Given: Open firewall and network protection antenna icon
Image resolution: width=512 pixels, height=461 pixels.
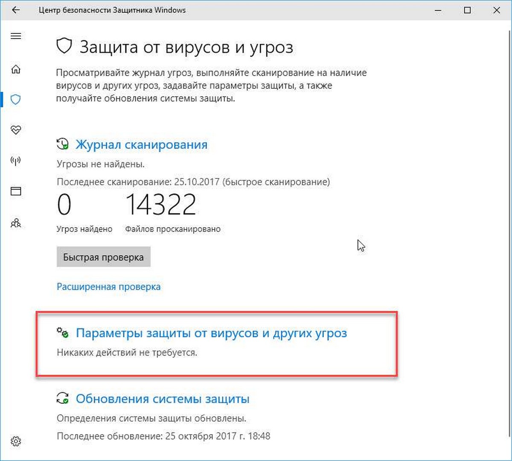Looking at the screenshot, I should pyautogui.click(x=16, y=161).
